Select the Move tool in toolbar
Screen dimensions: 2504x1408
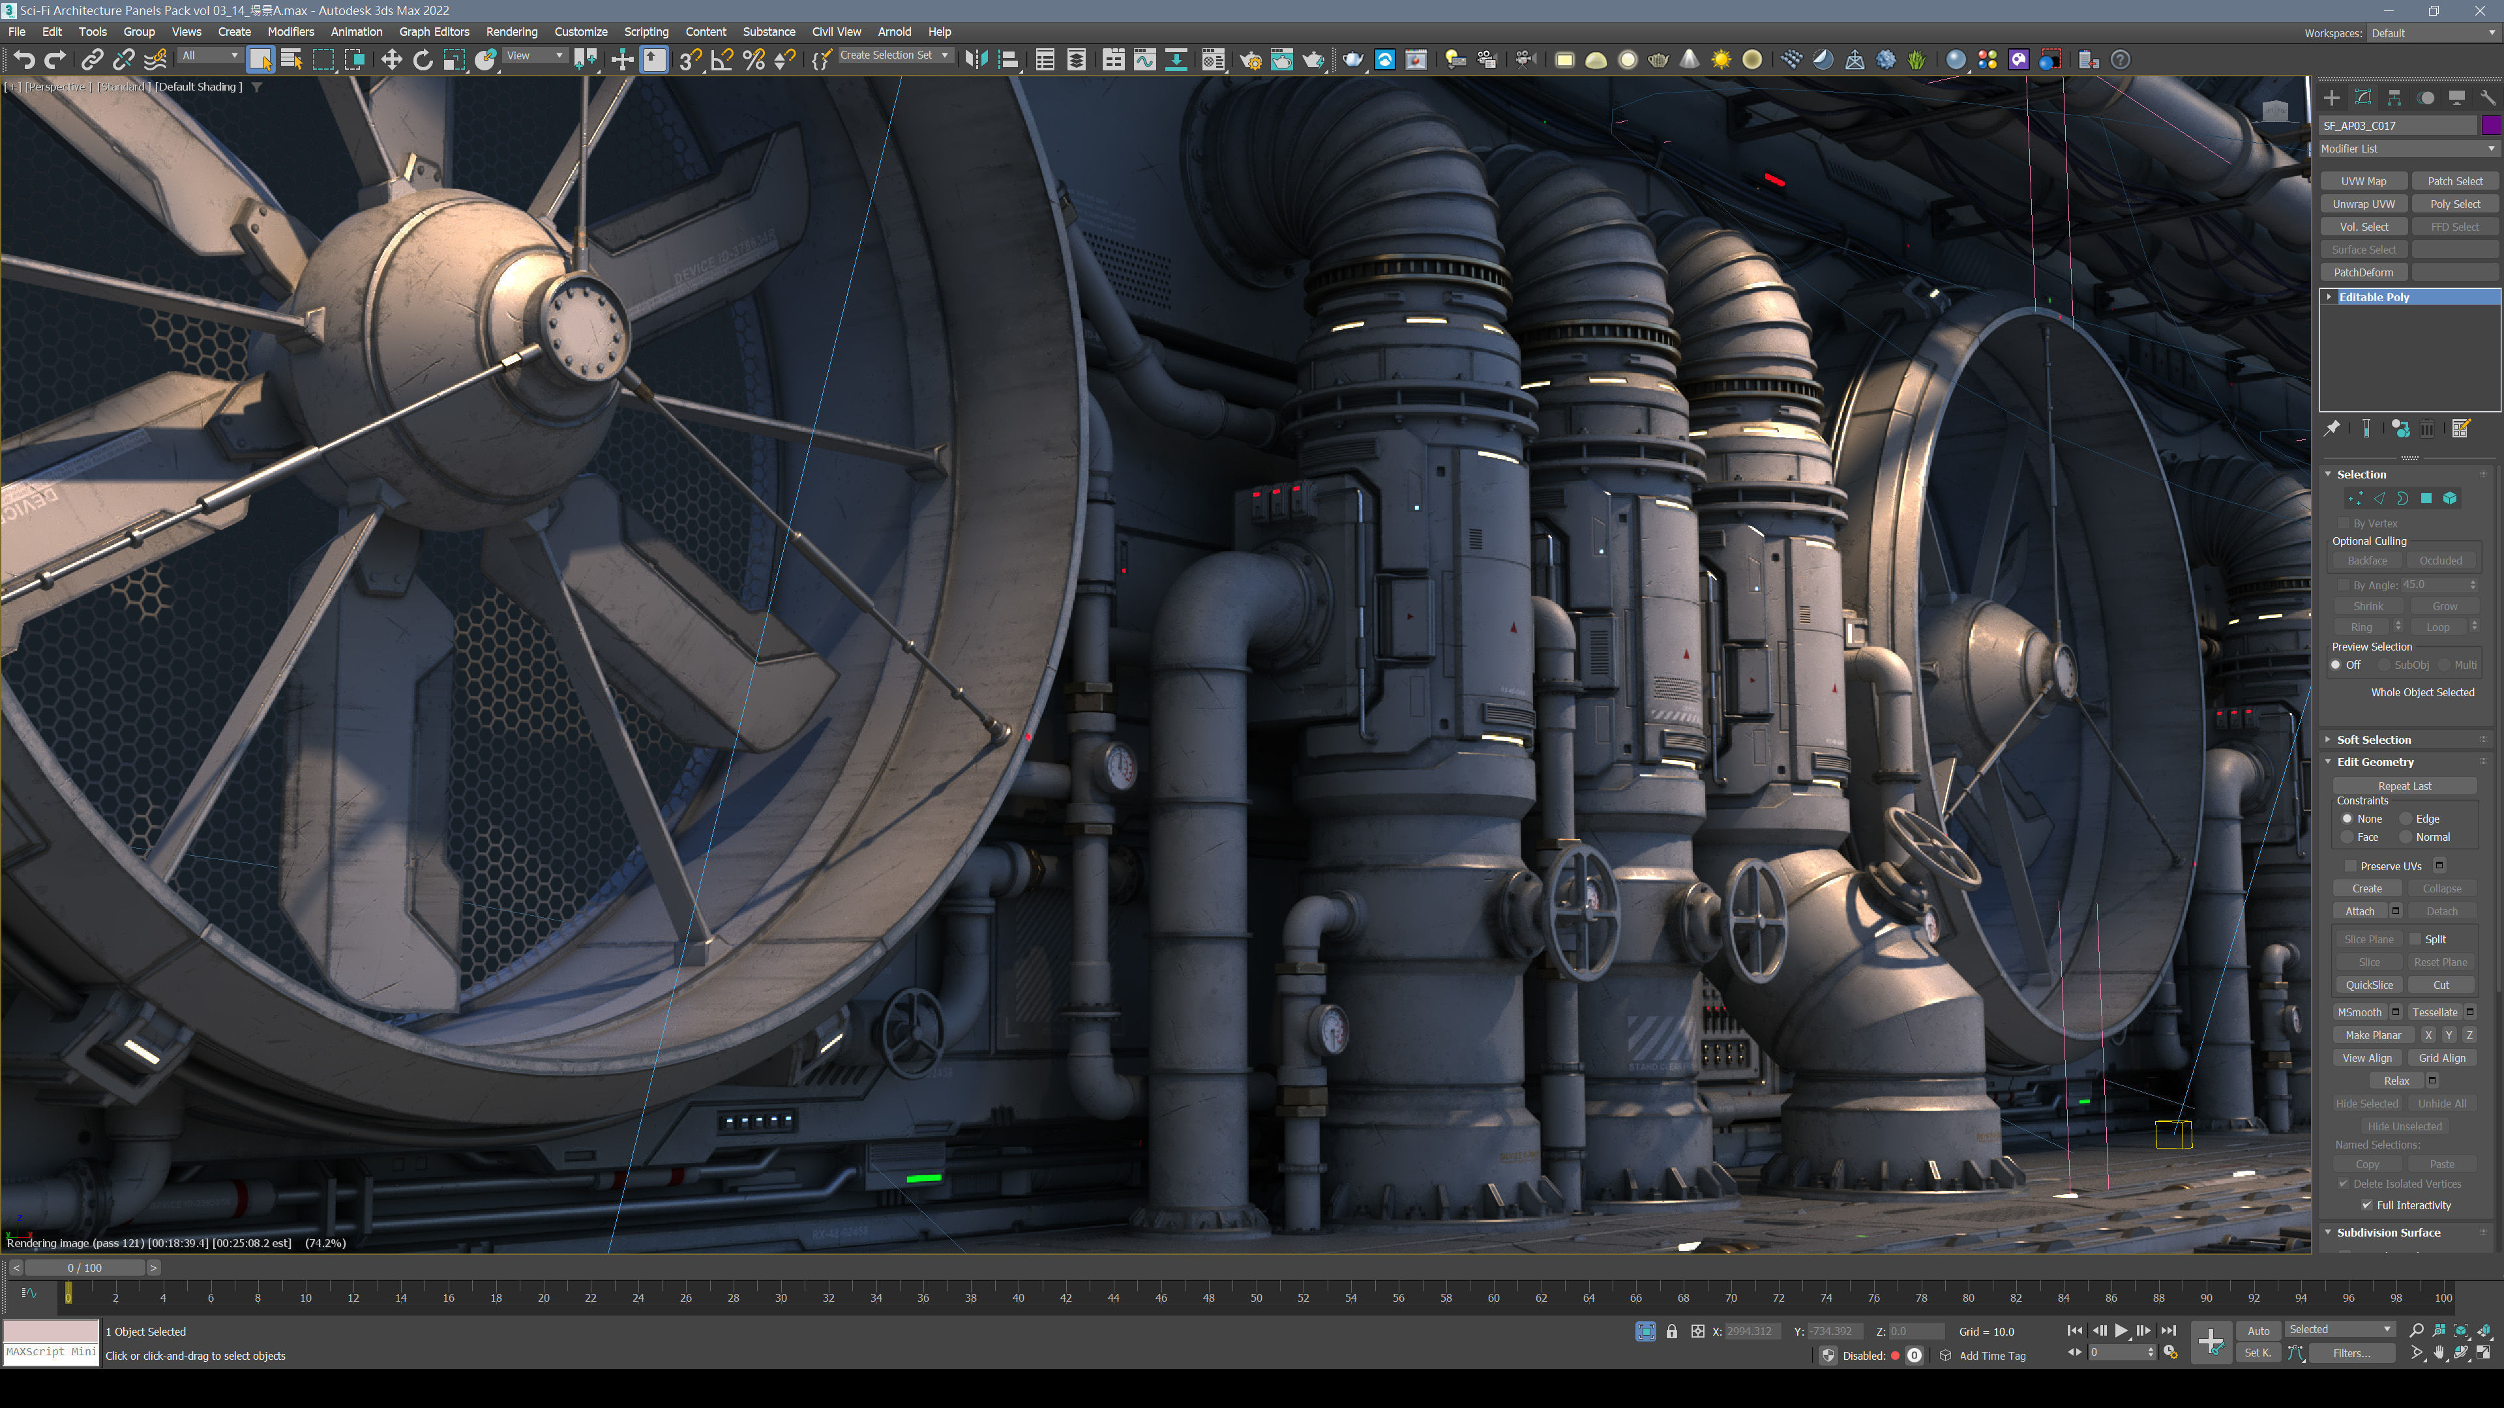coord(391,60)
